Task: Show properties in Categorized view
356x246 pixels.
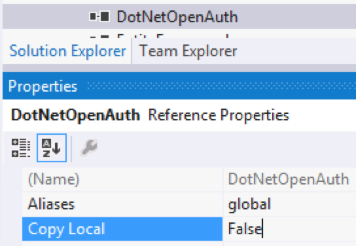Action: pos(21,148)
